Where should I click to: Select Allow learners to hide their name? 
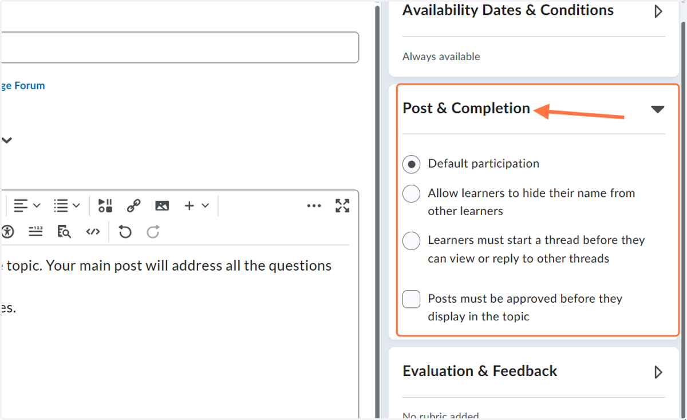coord(412,194)
